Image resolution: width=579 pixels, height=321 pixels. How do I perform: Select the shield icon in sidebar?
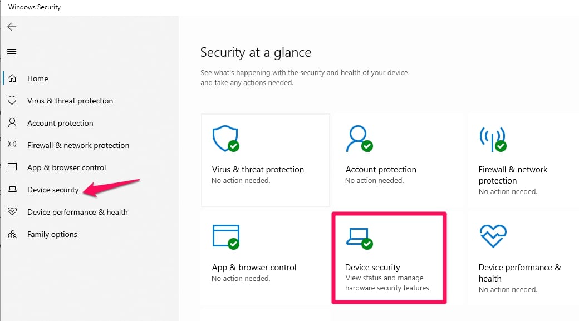point(12,100)
